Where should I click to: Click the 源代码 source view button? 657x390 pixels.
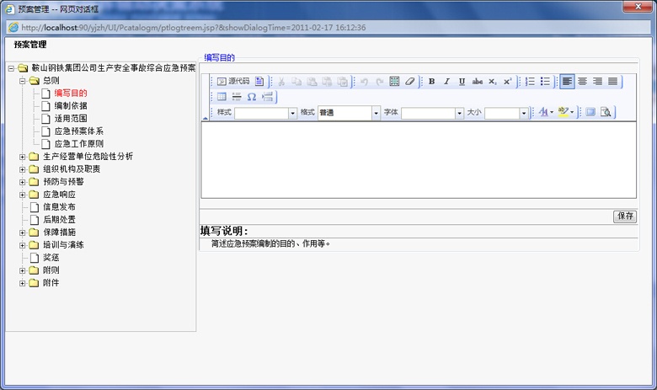233,82
